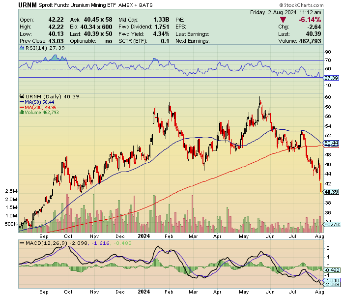Click the Aug label under the MACD panel
The image size is (343, 295).
[319, 292]
